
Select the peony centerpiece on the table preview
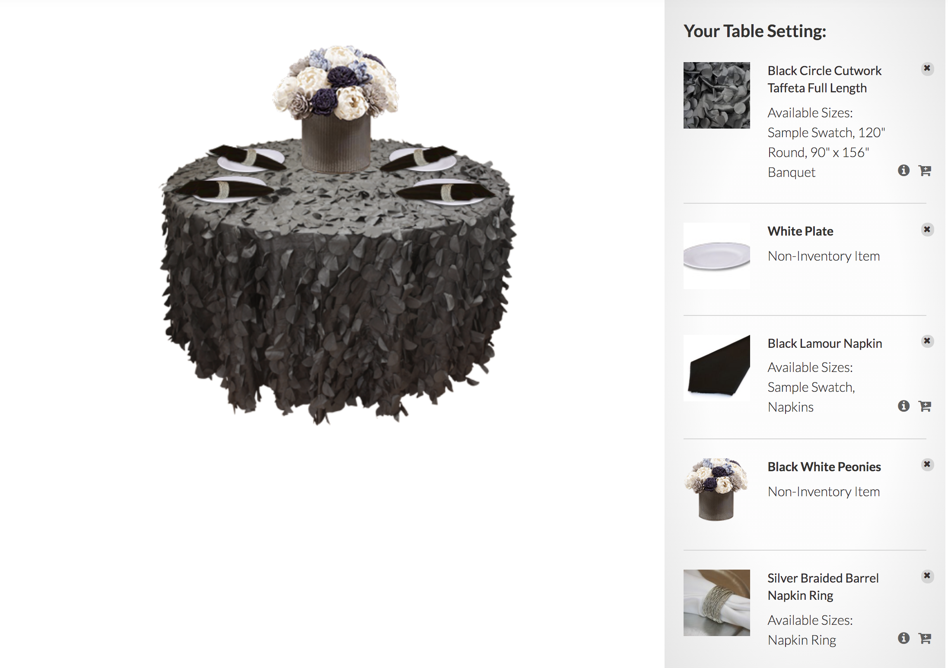(336, 108)
